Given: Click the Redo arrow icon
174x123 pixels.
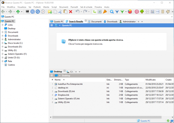Looking at the screenshot, I should click(x=85, y=11).
